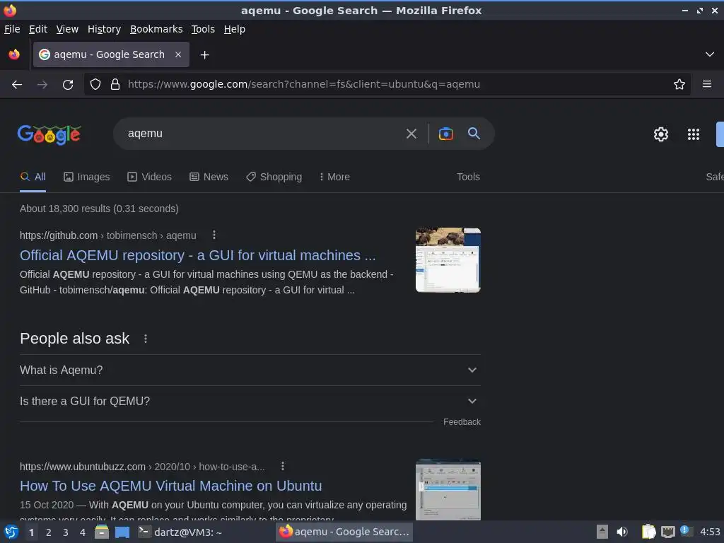This screenshot has height=543, width=724.
Task: Click the ubuntubuzz.com breadcrumb URL
Action: [142, 467]
